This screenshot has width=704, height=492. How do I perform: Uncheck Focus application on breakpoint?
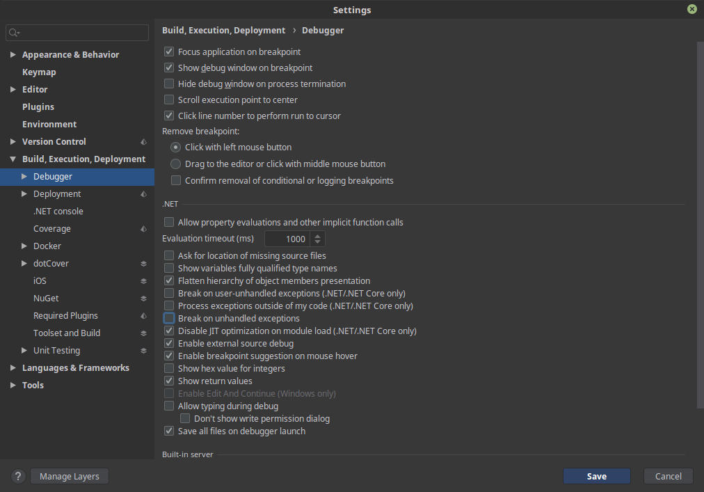tap(169, 52)
